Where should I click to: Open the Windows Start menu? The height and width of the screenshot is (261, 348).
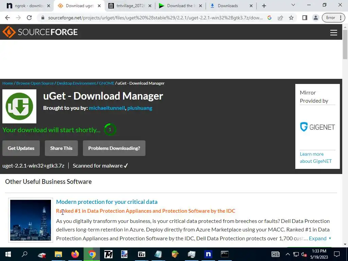[8, 254]
